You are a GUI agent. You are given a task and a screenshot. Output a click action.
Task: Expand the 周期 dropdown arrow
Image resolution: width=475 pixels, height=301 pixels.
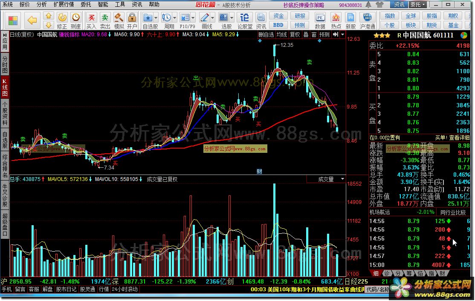click(174, 17)
